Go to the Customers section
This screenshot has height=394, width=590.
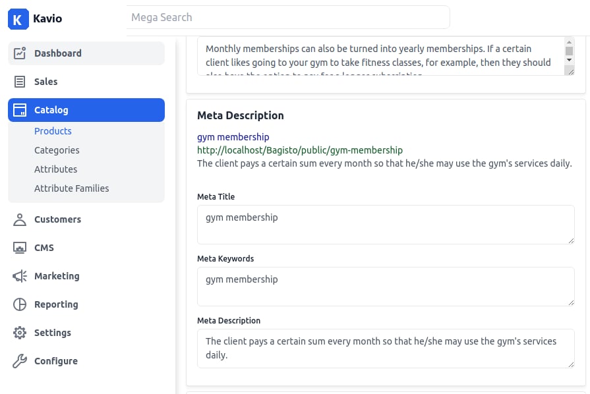[86, 219]
